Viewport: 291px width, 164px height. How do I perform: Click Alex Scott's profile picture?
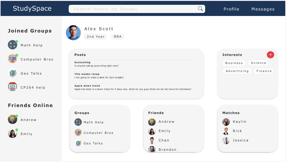(x=73, y=33)
